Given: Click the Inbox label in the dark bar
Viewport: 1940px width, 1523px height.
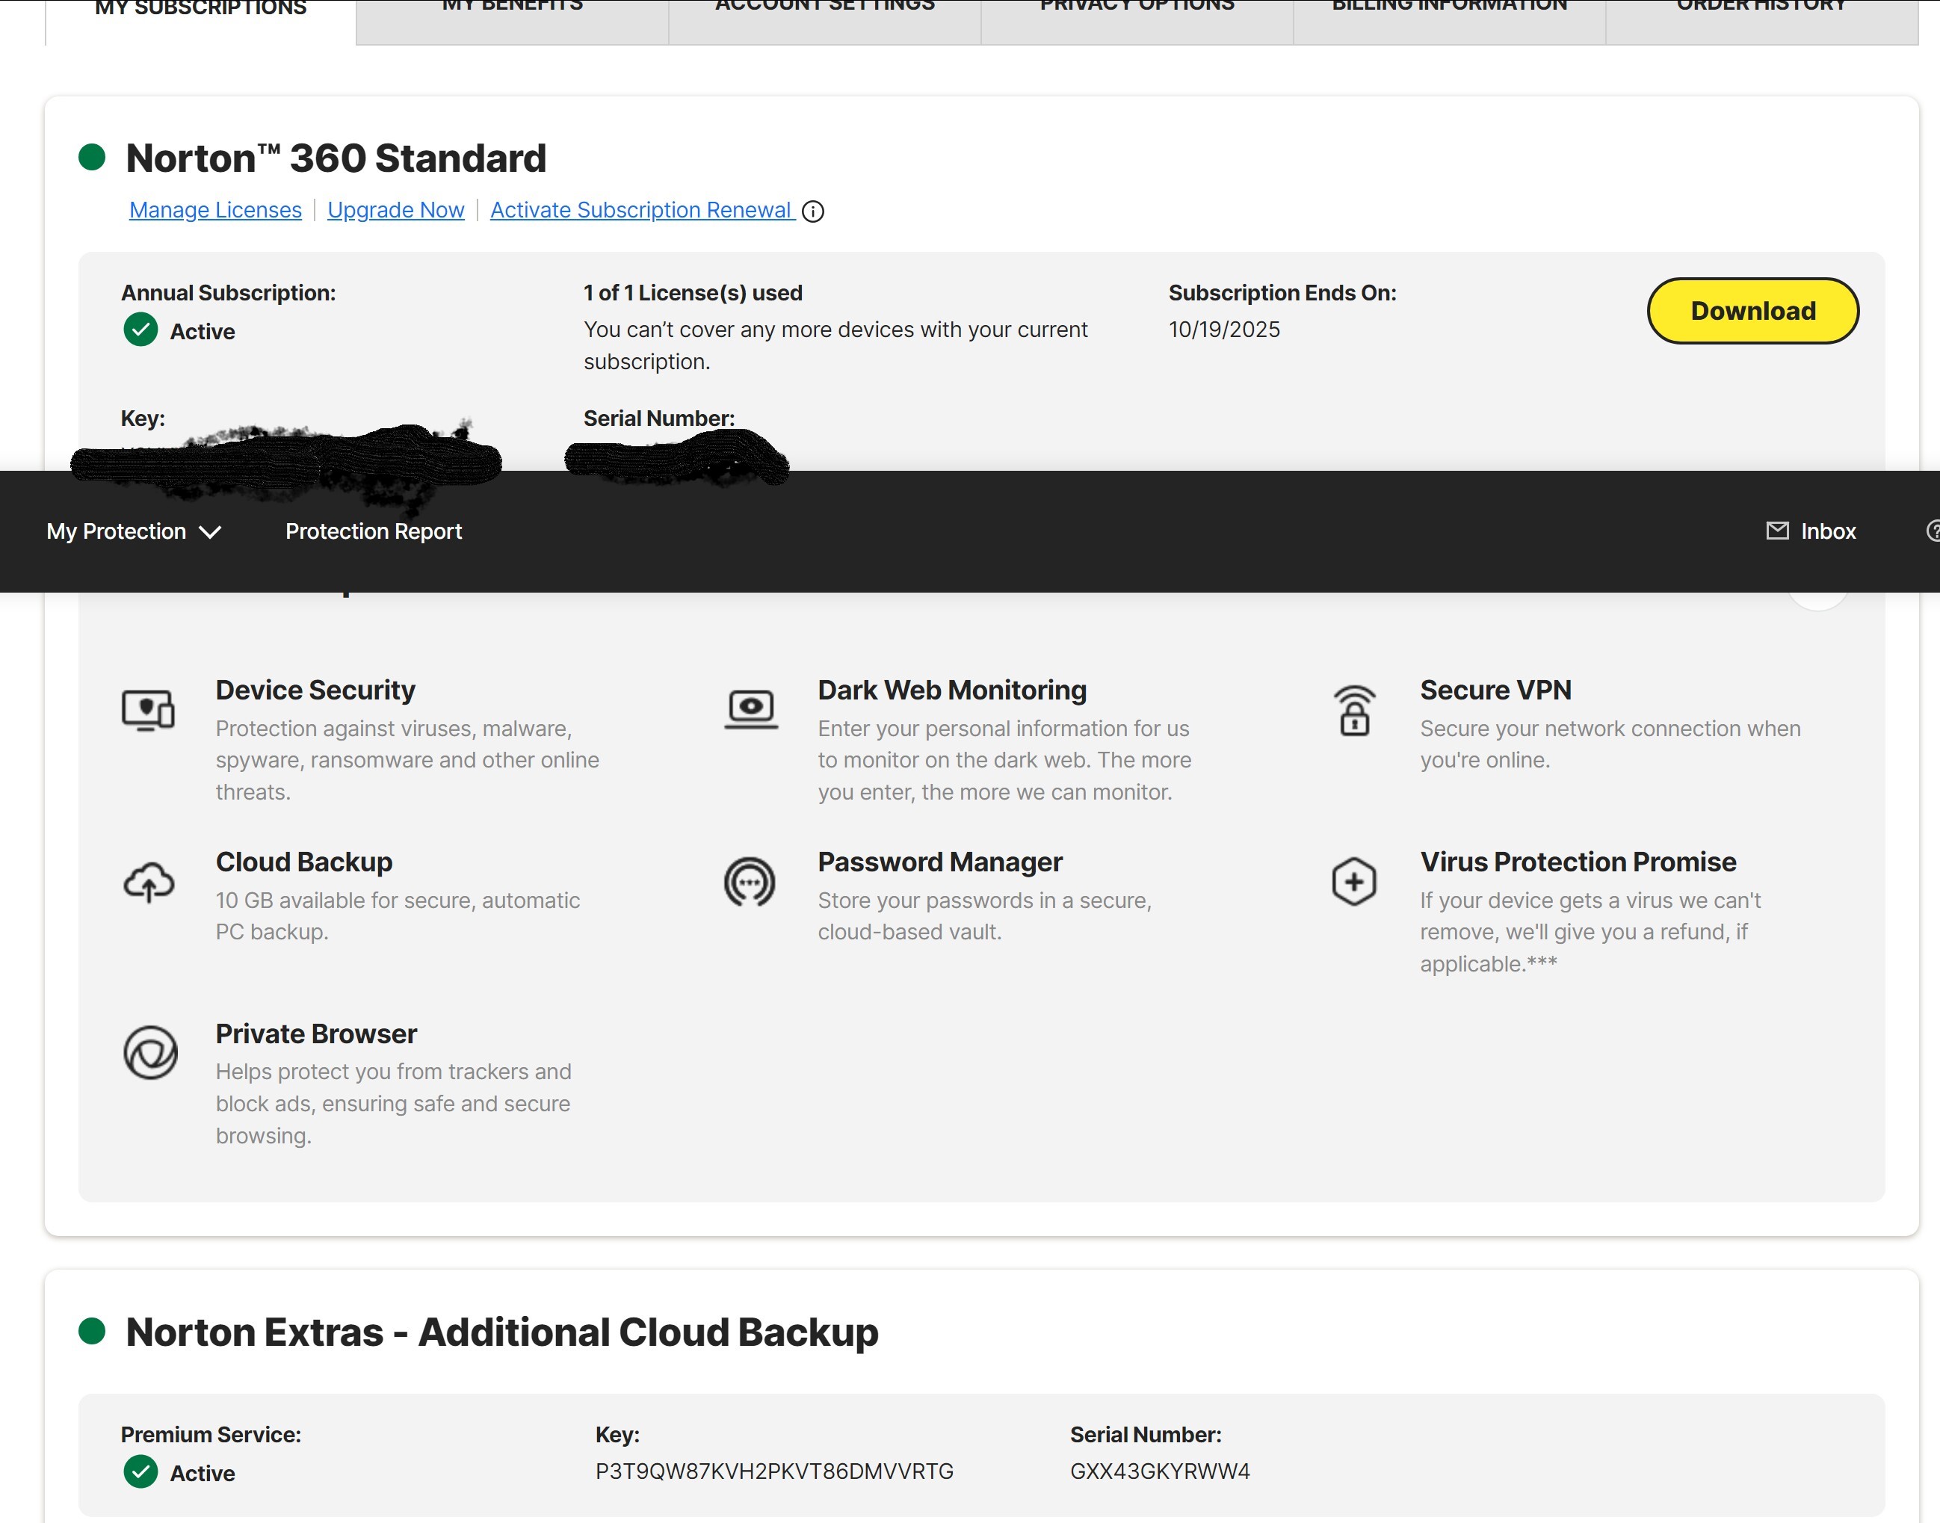Looking at the screenshot, I should coord(1829,531).
